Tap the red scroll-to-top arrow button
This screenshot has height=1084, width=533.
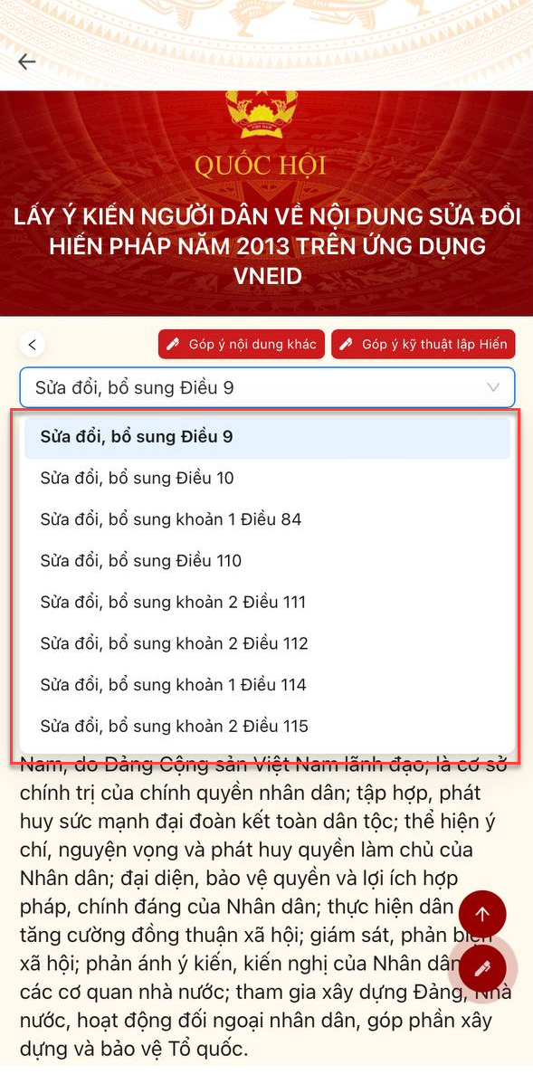click(481, 914)
